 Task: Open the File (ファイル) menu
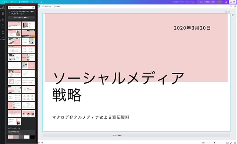click(13, 2)
